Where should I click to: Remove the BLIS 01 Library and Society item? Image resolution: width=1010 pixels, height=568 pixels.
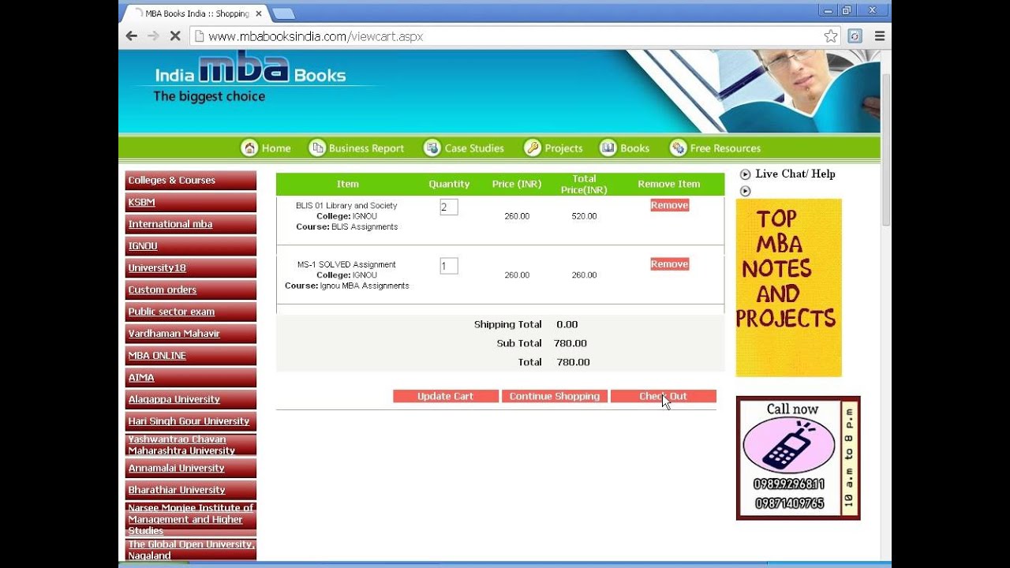669,205
